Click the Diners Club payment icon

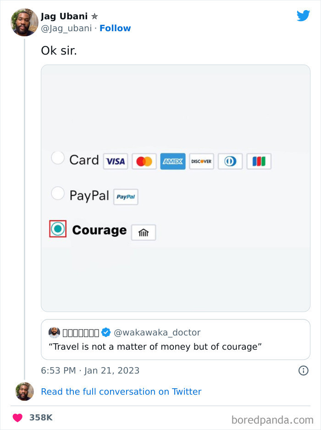(x=230, y=161)
